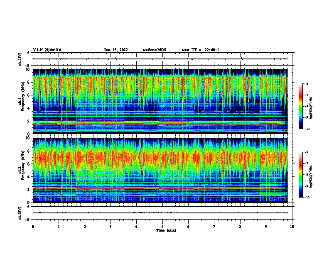Screen dimensions: 329x254
Task: Click the ch.1 spectrogram "2" kHz tick label
Action: (29, 121)
